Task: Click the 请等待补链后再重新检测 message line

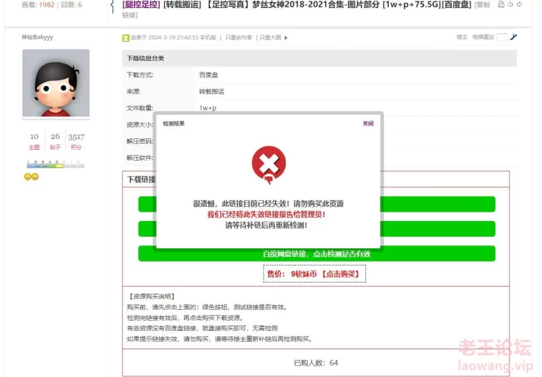Action: (266, 225)
